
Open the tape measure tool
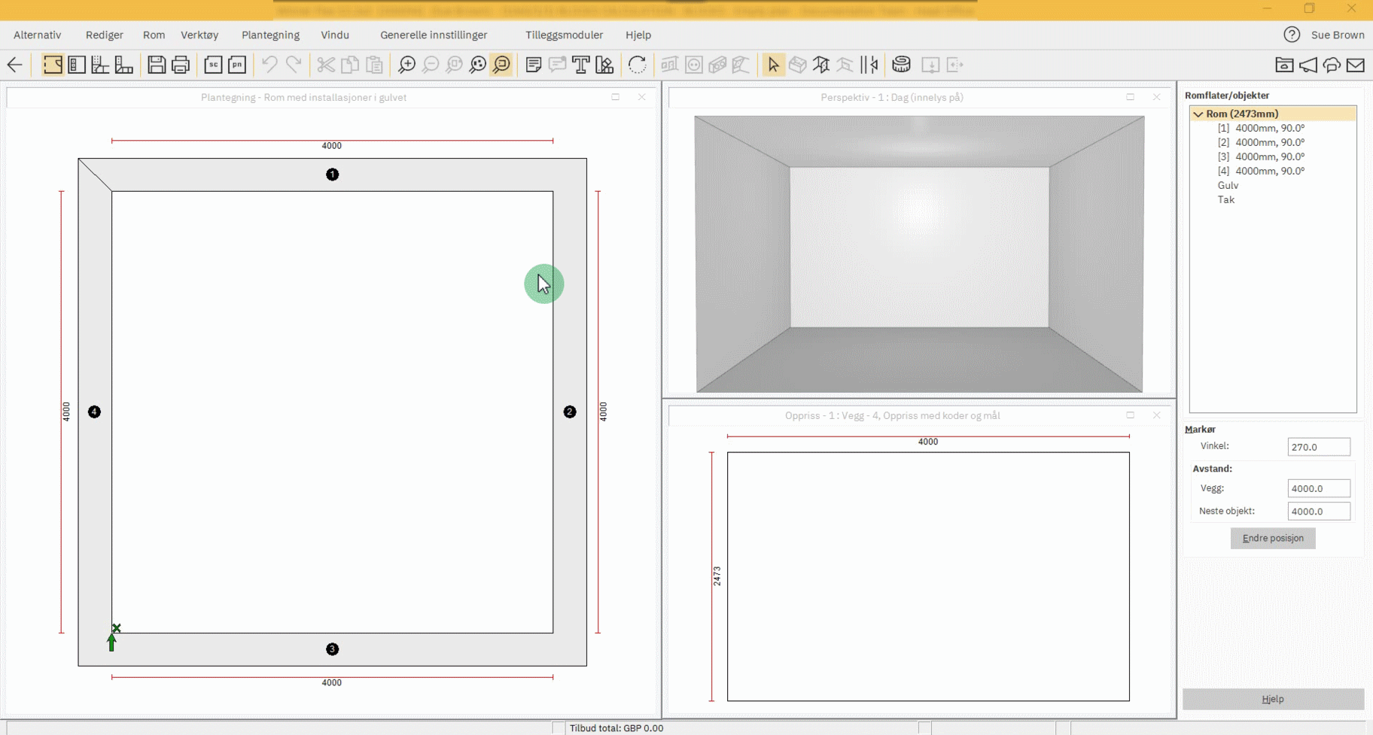click(901, 65)
